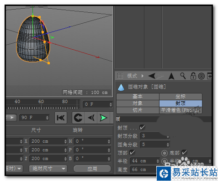Viewport: 218px width, 181px height.
Task: Expand the 模式 menu arrow
Action: 143,76
